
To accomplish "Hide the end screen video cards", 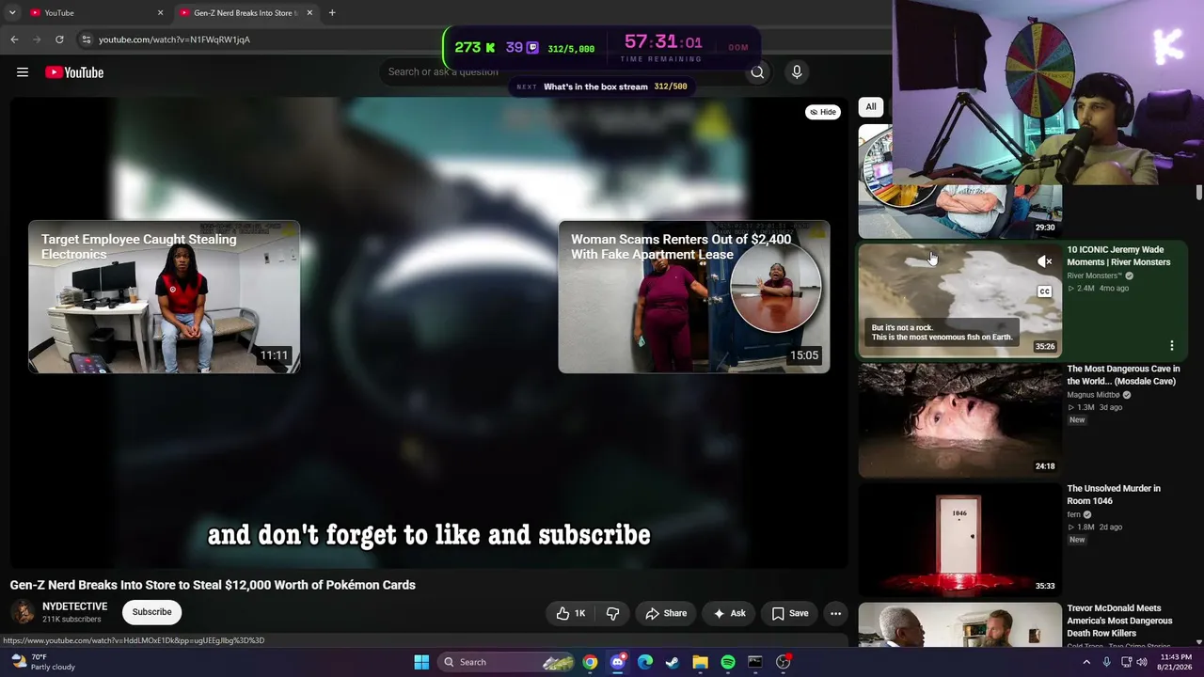I will [823, 112].
